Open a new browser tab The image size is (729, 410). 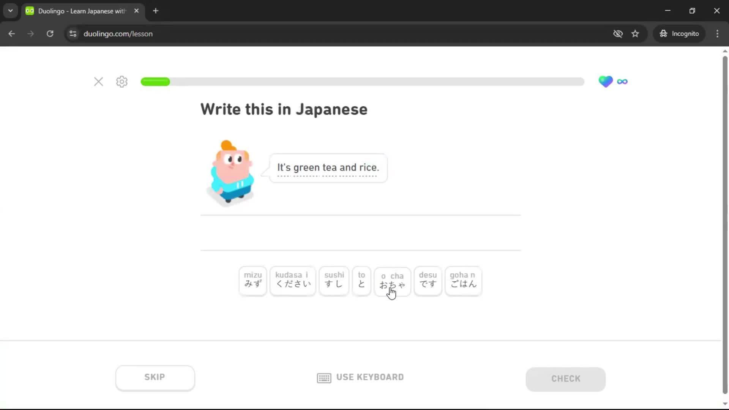pyautogui.click(x=155, y=11)
